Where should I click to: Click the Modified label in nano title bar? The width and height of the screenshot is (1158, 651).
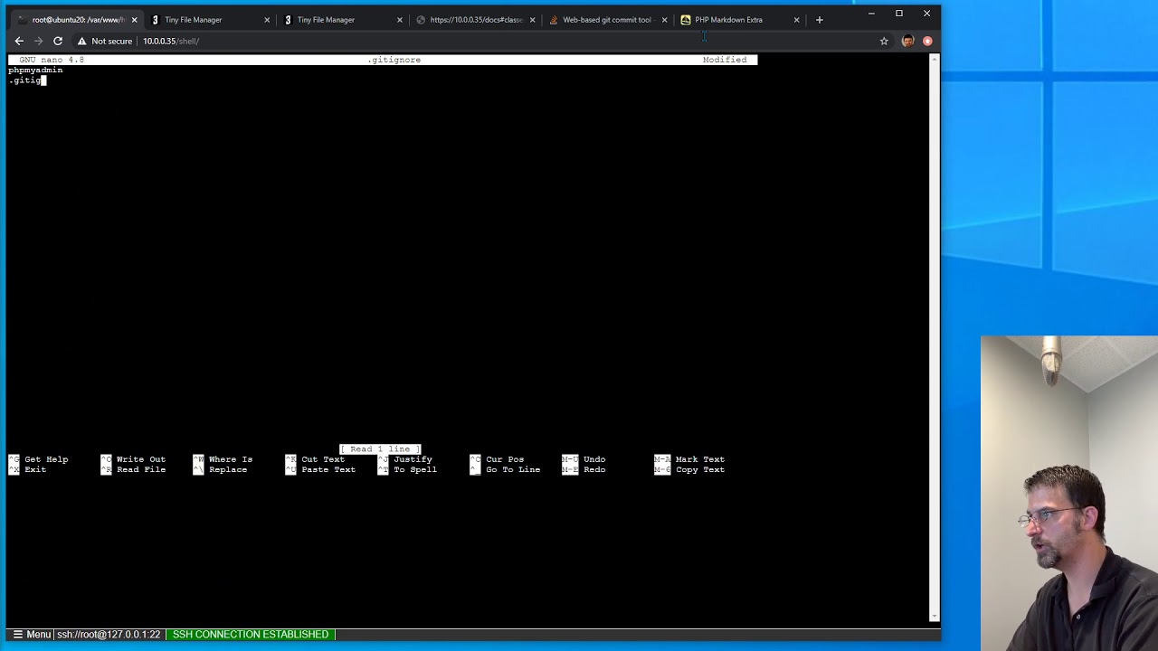pos(725,60)
